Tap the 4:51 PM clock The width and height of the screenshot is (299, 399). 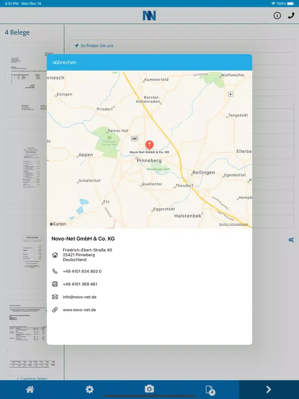tap(12, 4)
